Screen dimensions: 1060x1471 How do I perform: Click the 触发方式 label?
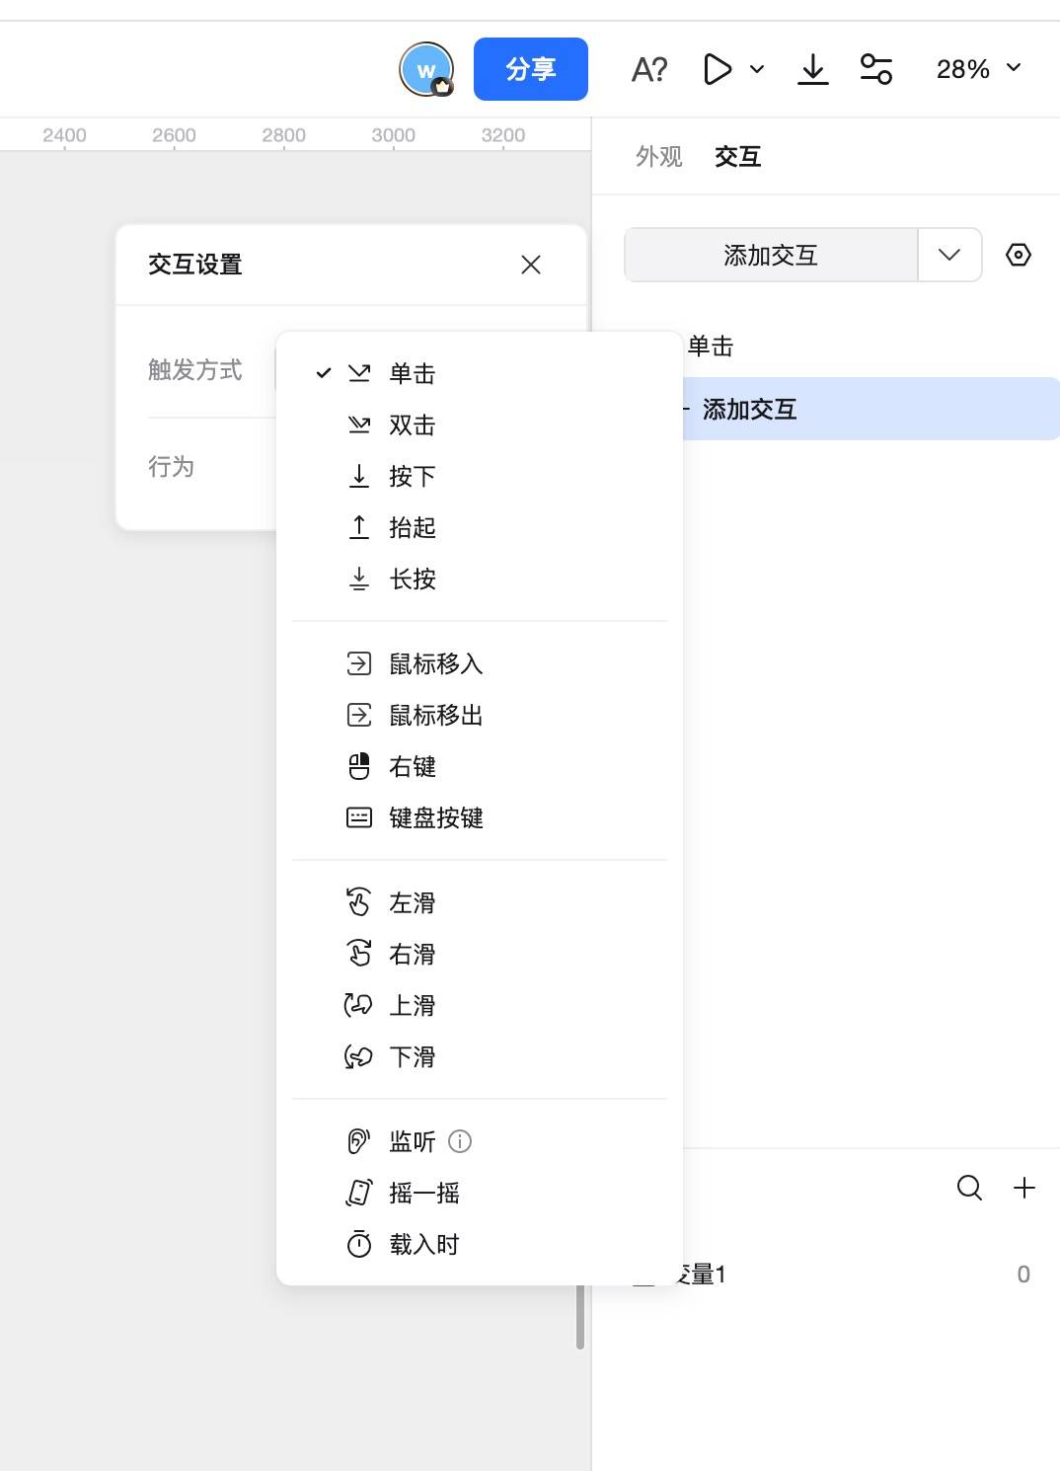pos(195,369)
